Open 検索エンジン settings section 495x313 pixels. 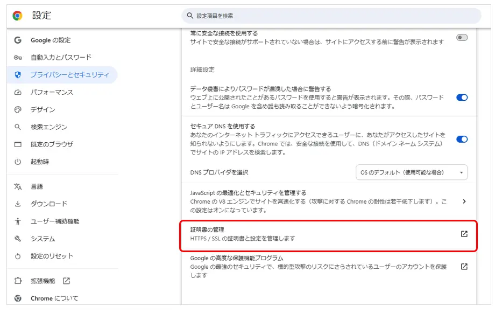(48, 127)
